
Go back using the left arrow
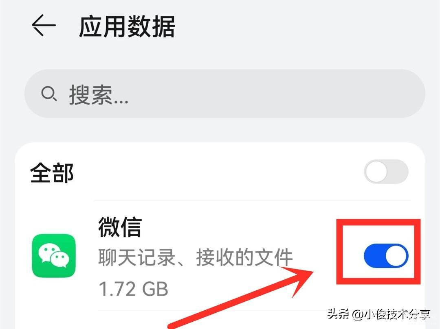pos(44,25)
